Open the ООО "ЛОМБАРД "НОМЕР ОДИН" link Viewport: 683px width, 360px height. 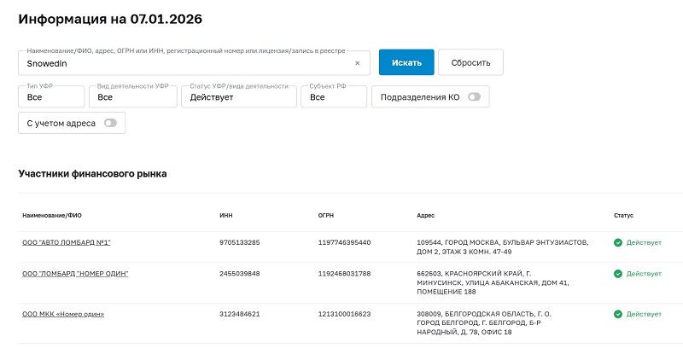click(x=75, y=274)
